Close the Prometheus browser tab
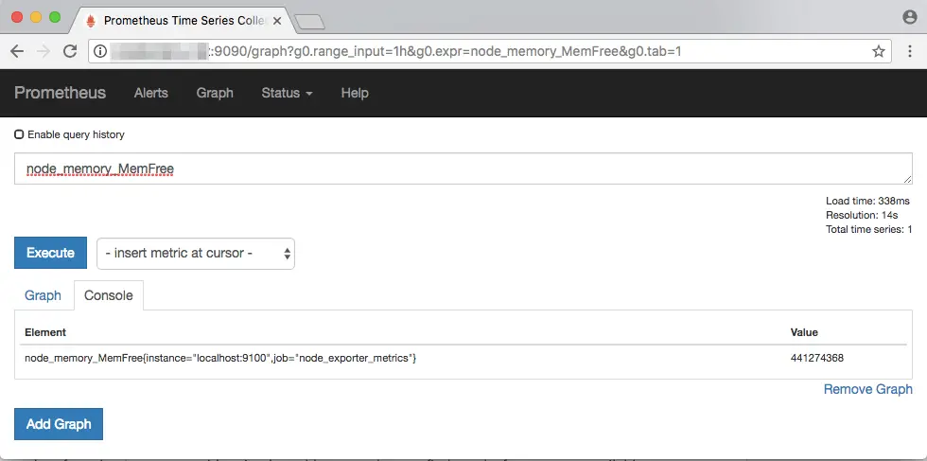Screen dimensions: 927x461 click(276, 21)
